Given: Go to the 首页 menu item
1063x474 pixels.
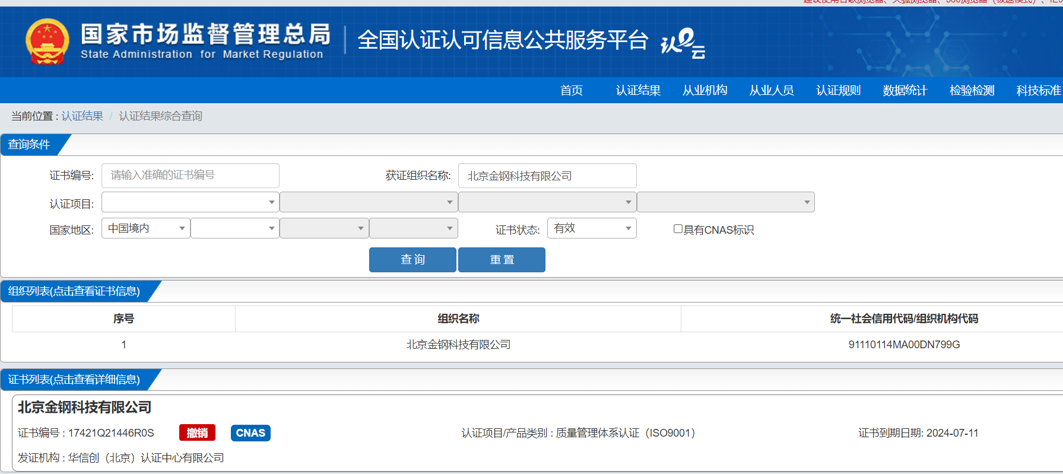Looking at the screenshot, I should tap(572, 90).
